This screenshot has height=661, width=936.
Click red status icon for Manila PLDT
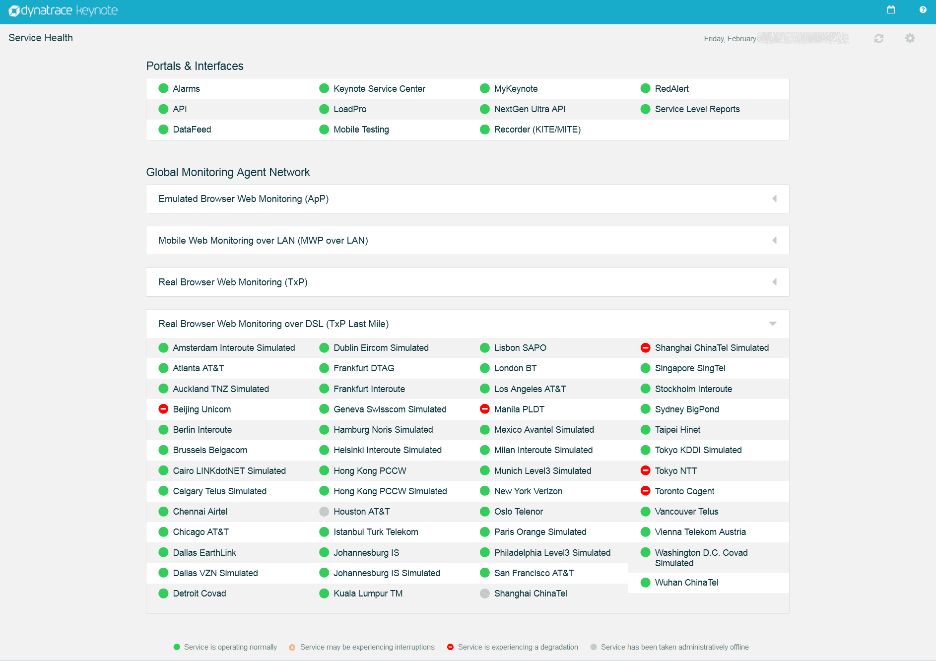point(485,409)
